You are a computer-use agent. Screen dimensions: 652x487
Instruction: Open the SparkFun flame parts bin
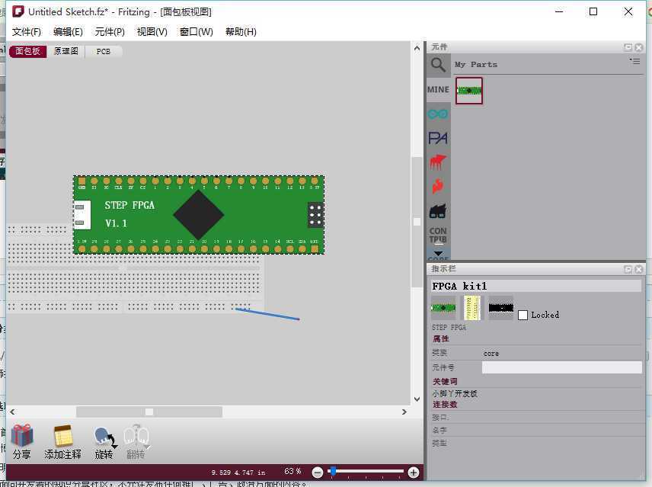point(438,186)
